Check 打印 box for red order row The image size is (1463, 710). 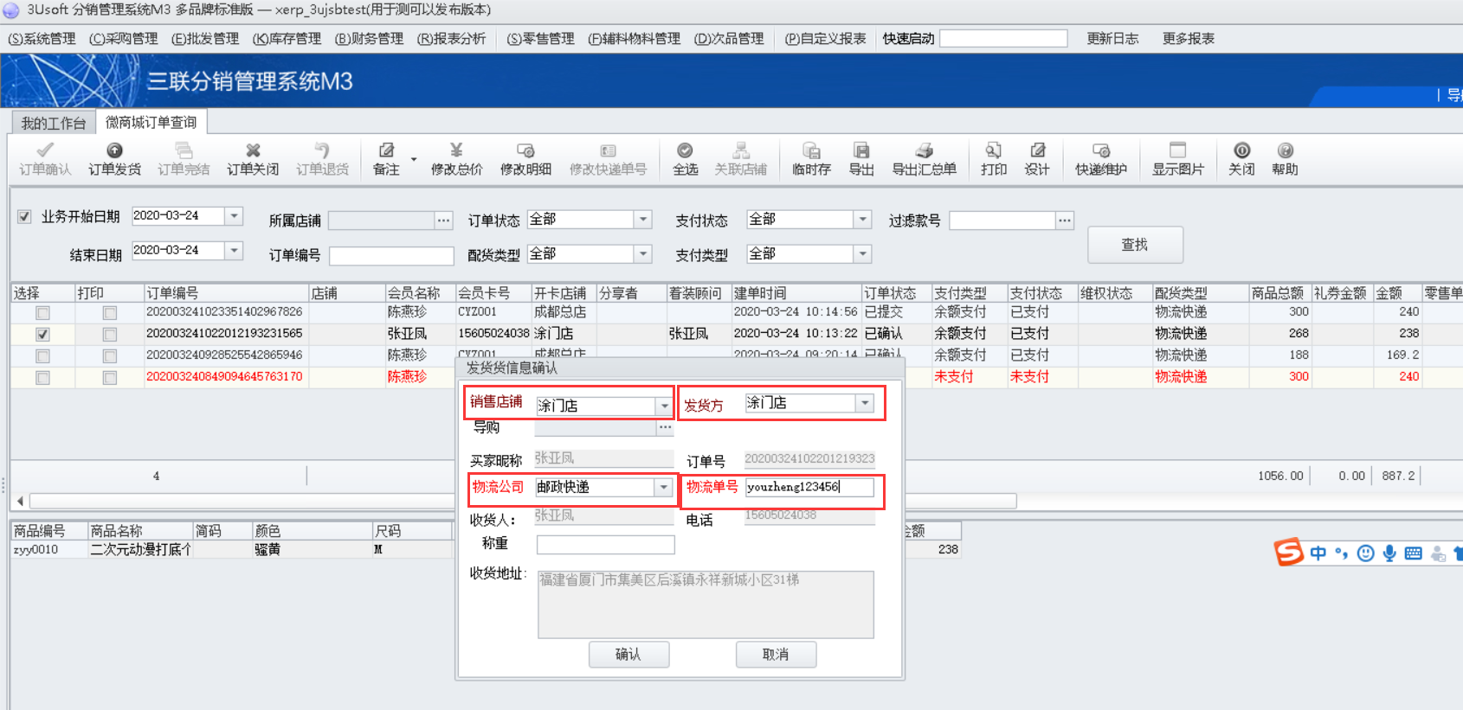109,378
